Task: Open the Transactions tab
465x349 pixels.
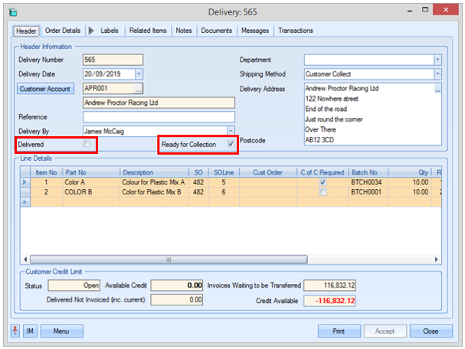Action: (x=295, y=31)
